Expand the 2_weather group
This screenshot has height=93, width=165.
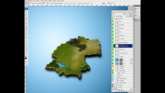click(116, 68)
